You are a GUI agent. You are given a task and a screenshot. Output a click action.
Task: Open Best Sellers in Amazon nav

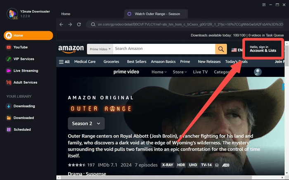pos(137,62)
